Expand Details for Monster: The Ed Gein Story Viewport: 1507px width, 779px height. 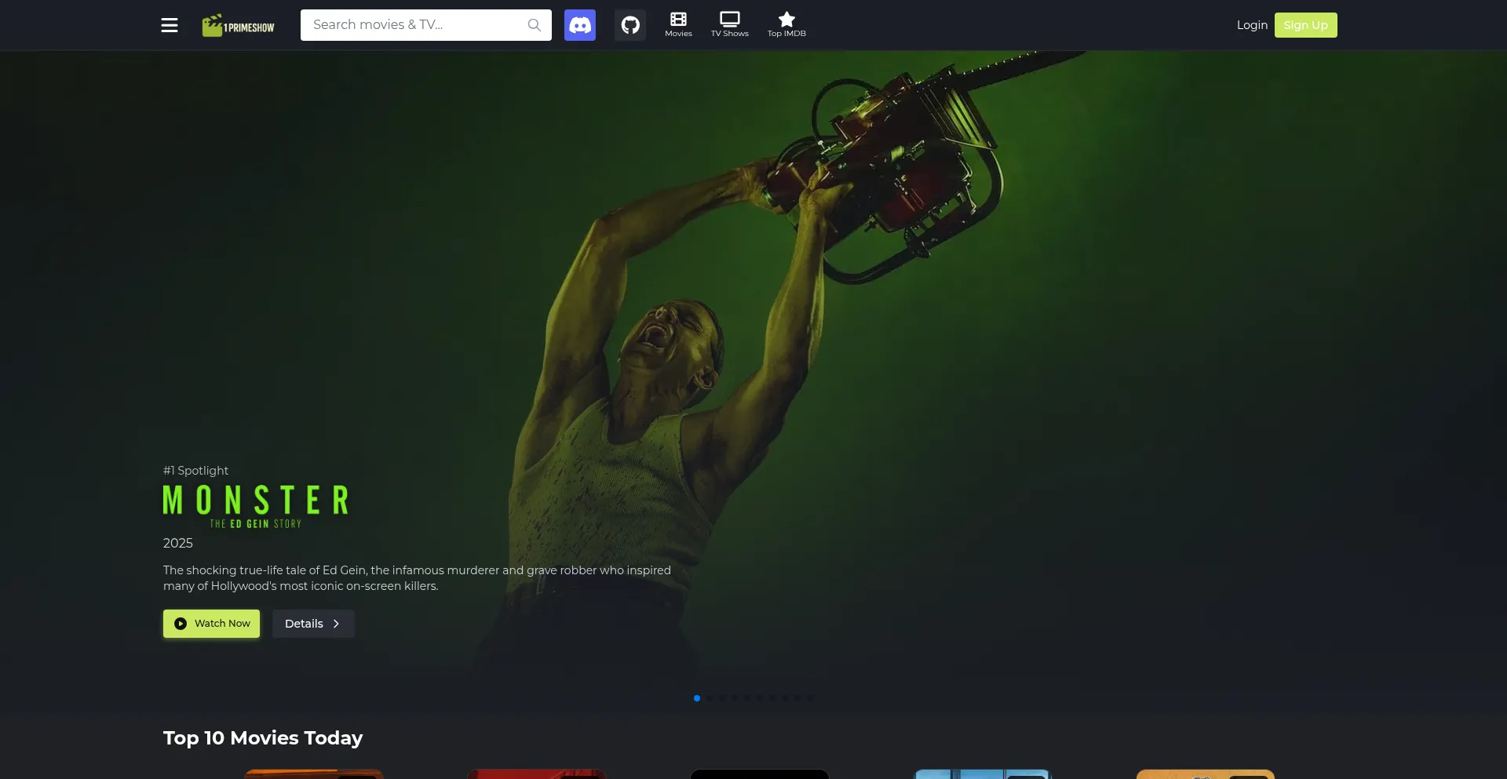pyautogui.click(x=312, y=624)
